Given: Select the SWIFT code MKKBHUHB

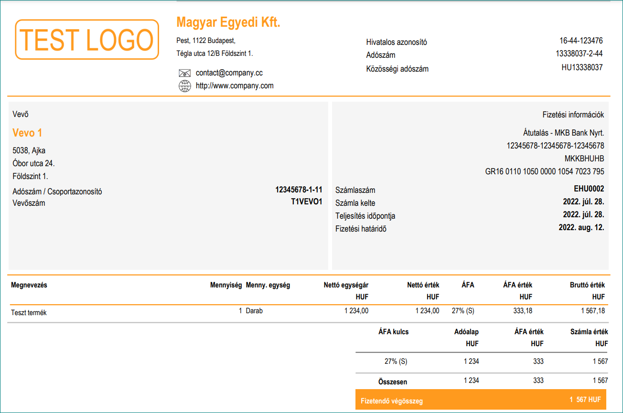Looking at the screenshot, I should point(584,159).
